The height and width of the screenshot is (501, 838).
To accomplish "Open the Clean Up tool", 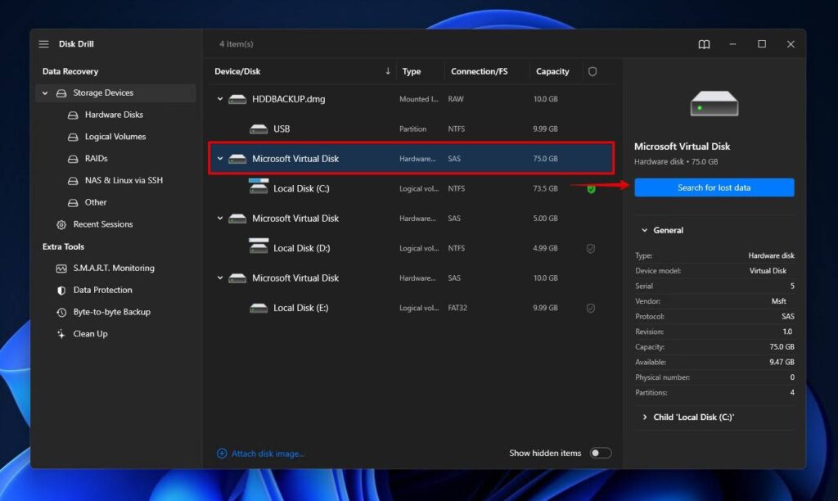I will pyautogui.click(x=90, y=334).
